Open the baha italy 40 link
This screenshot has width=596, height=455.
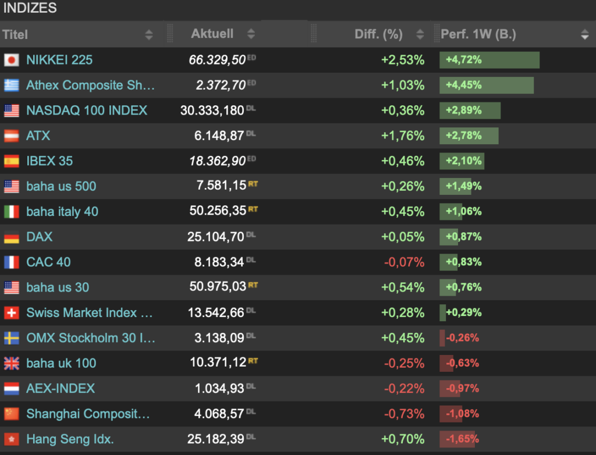[62, 211]
